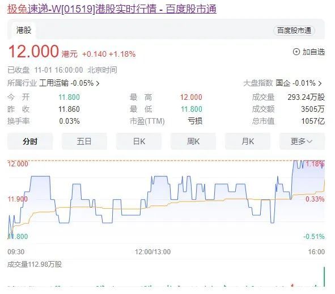
Task: Switch chart to 月K view
Action: pos(248,141)
